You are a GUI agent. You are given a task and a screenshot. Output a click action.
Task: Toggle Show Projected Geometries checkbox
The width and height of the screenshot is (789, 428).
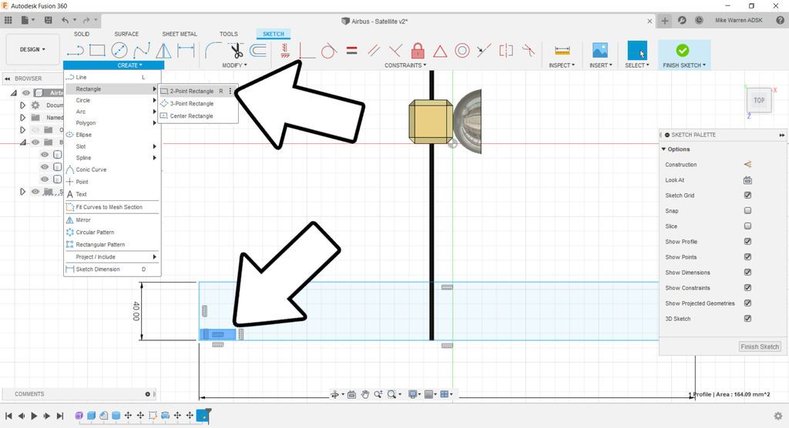coord(747,303)
